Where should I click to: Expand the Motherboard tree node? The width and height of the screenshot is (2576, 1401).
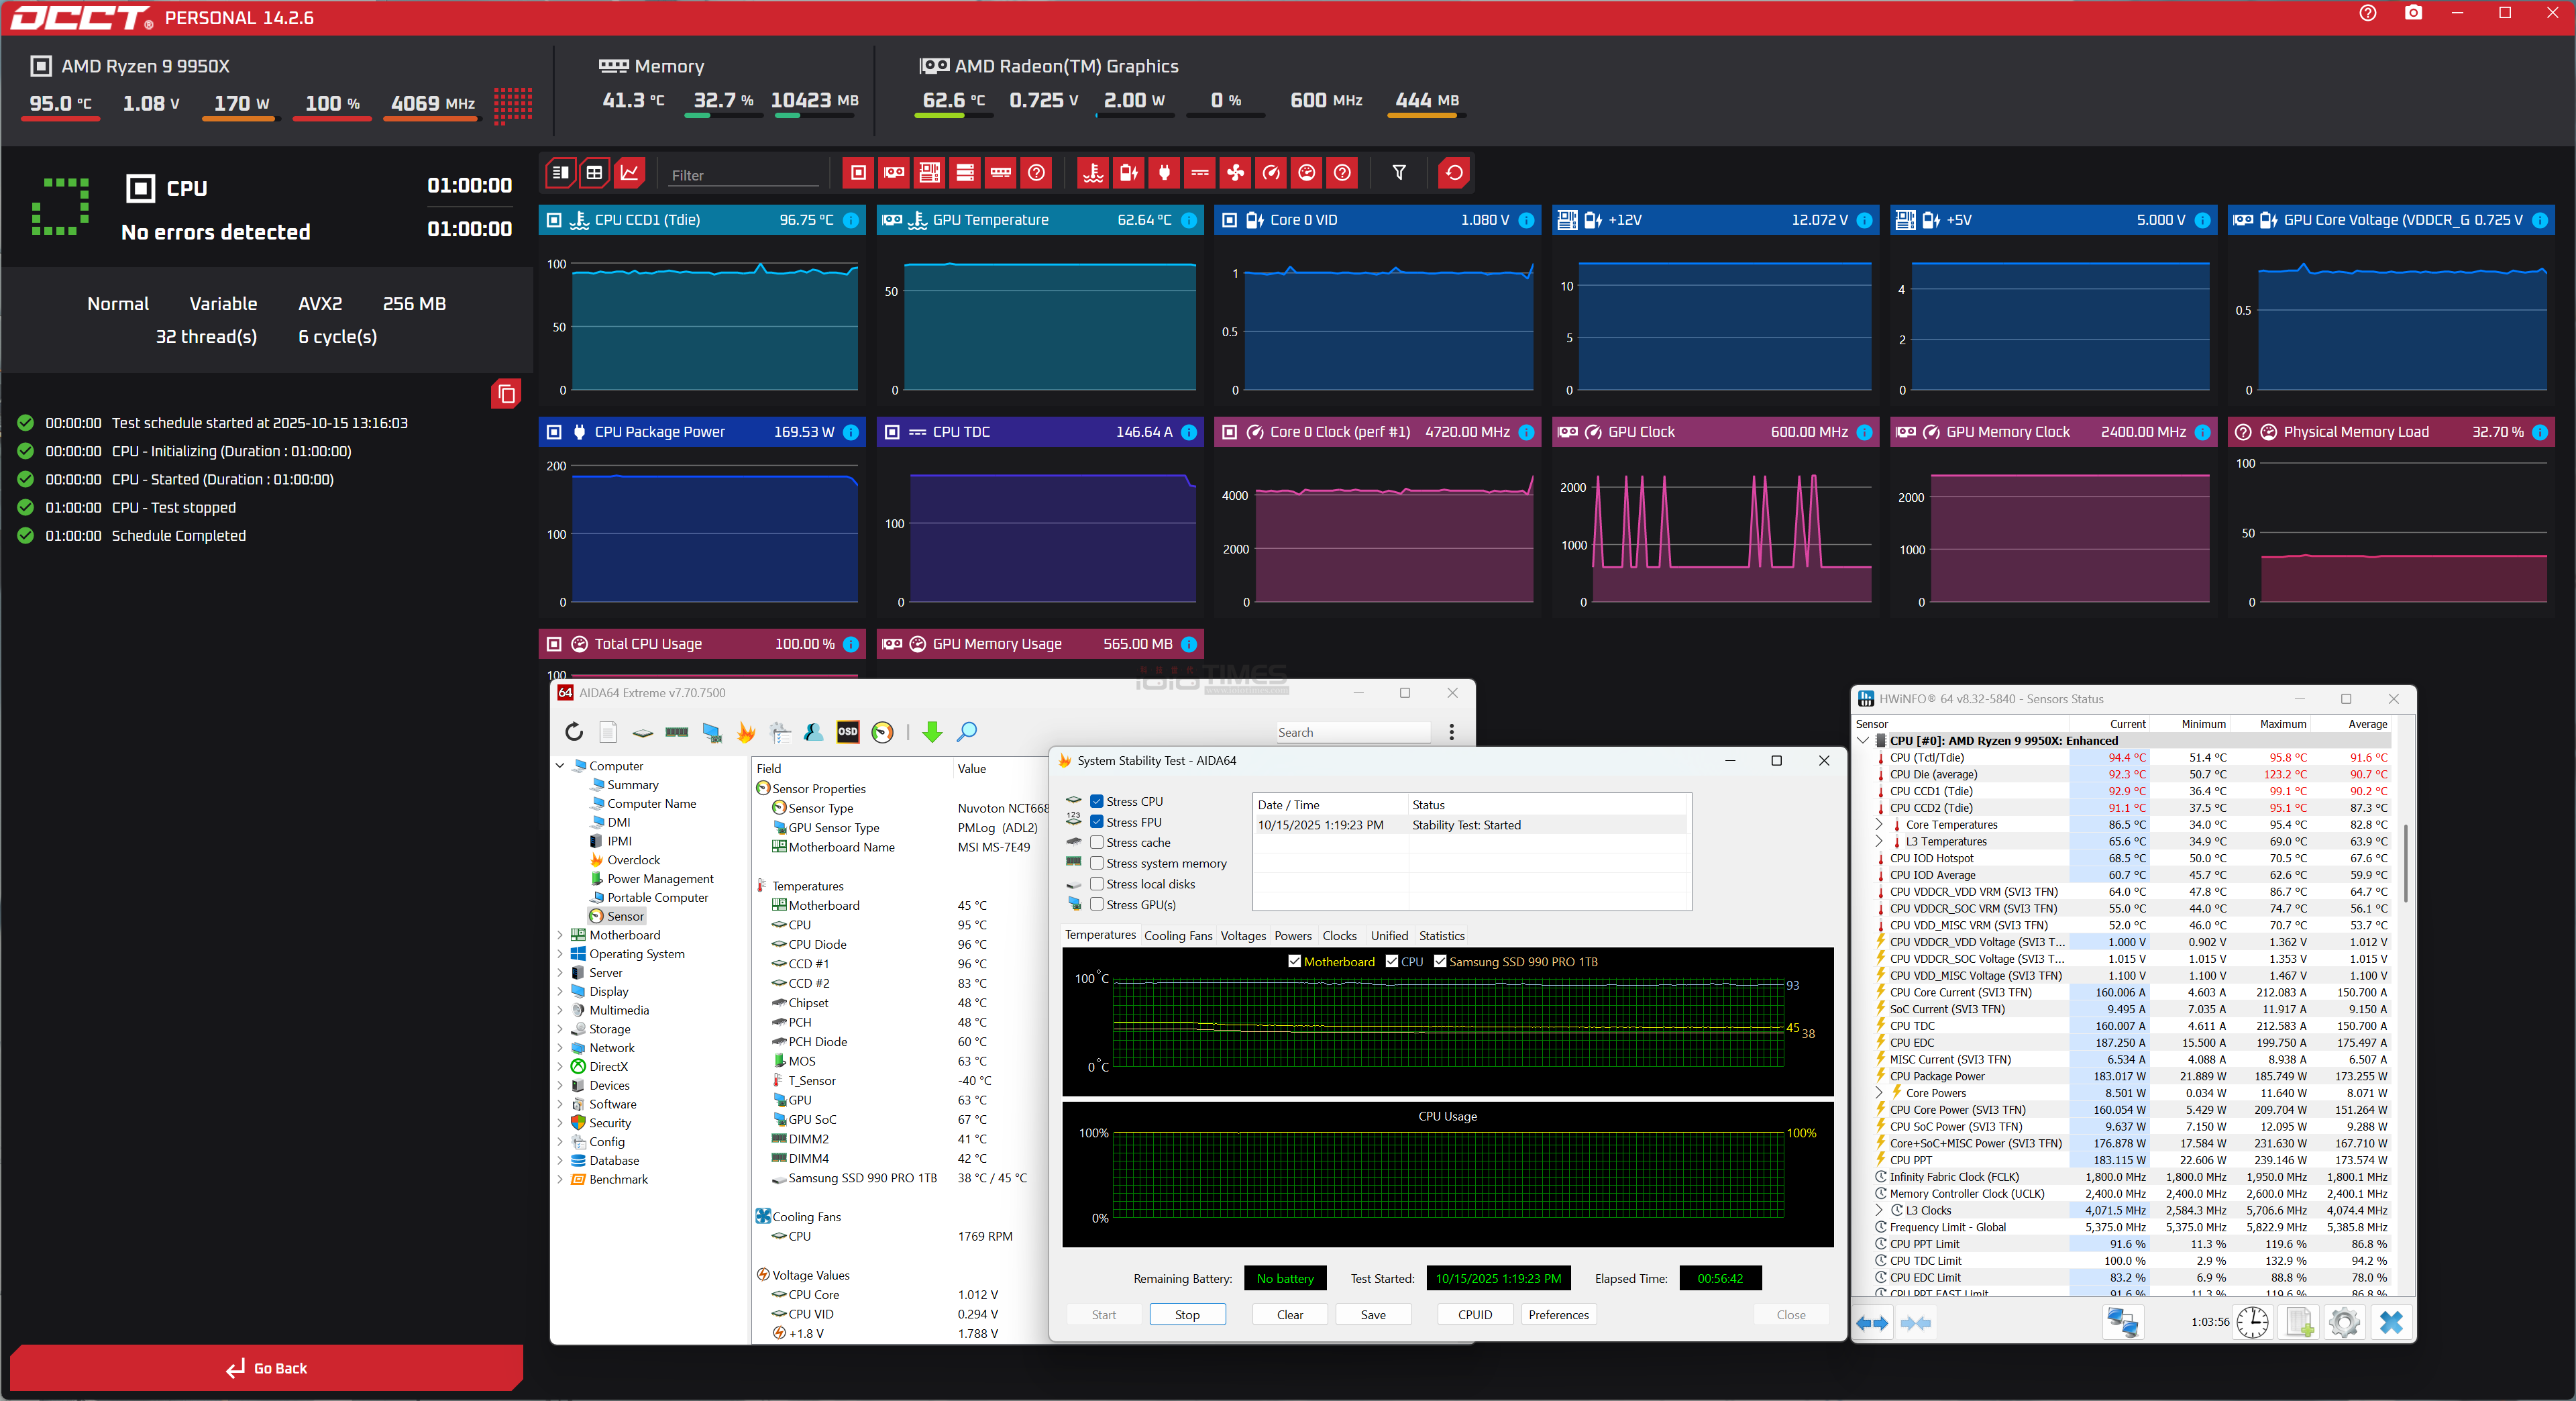560,935
